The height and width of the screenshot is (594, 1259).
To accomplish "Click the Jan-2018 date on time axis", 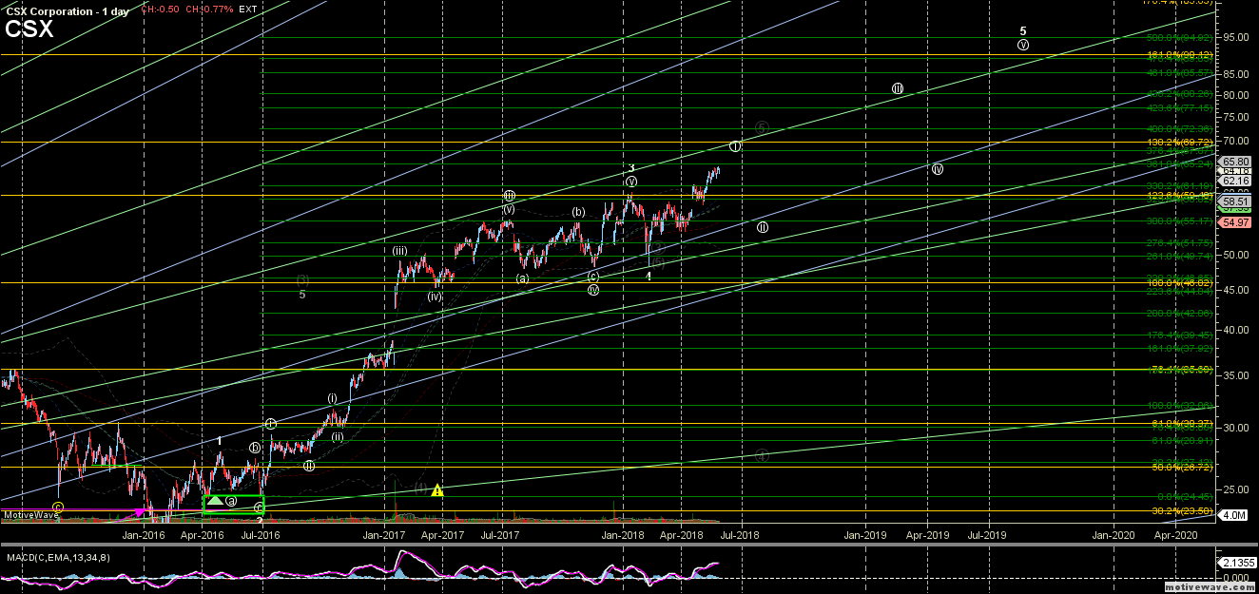I will pos(625,534).
